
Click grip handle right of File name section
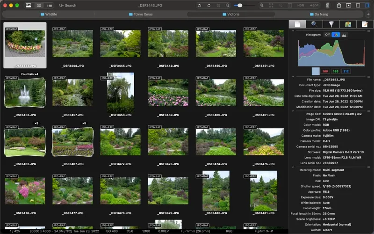pyautogui.click(x=369, y=77)
